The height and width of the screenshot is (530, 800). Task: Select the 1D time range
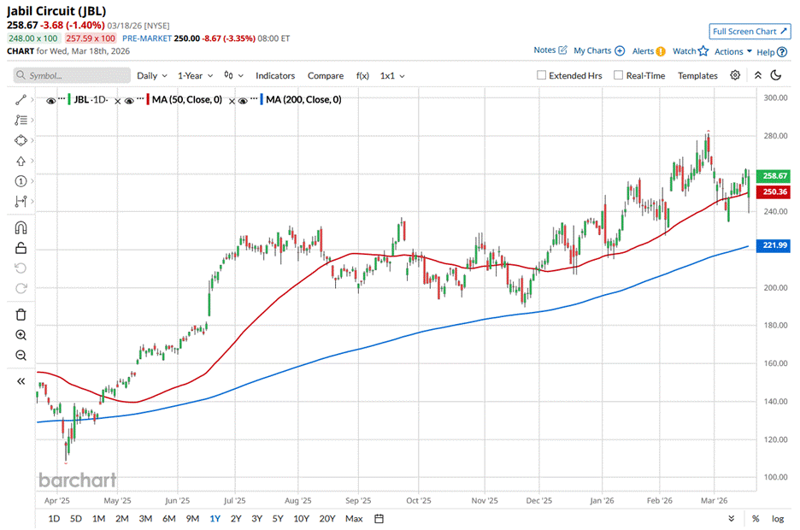[x=54, y=519]
